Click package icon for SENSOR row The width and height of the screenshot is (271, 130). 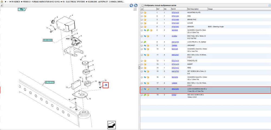145,27
